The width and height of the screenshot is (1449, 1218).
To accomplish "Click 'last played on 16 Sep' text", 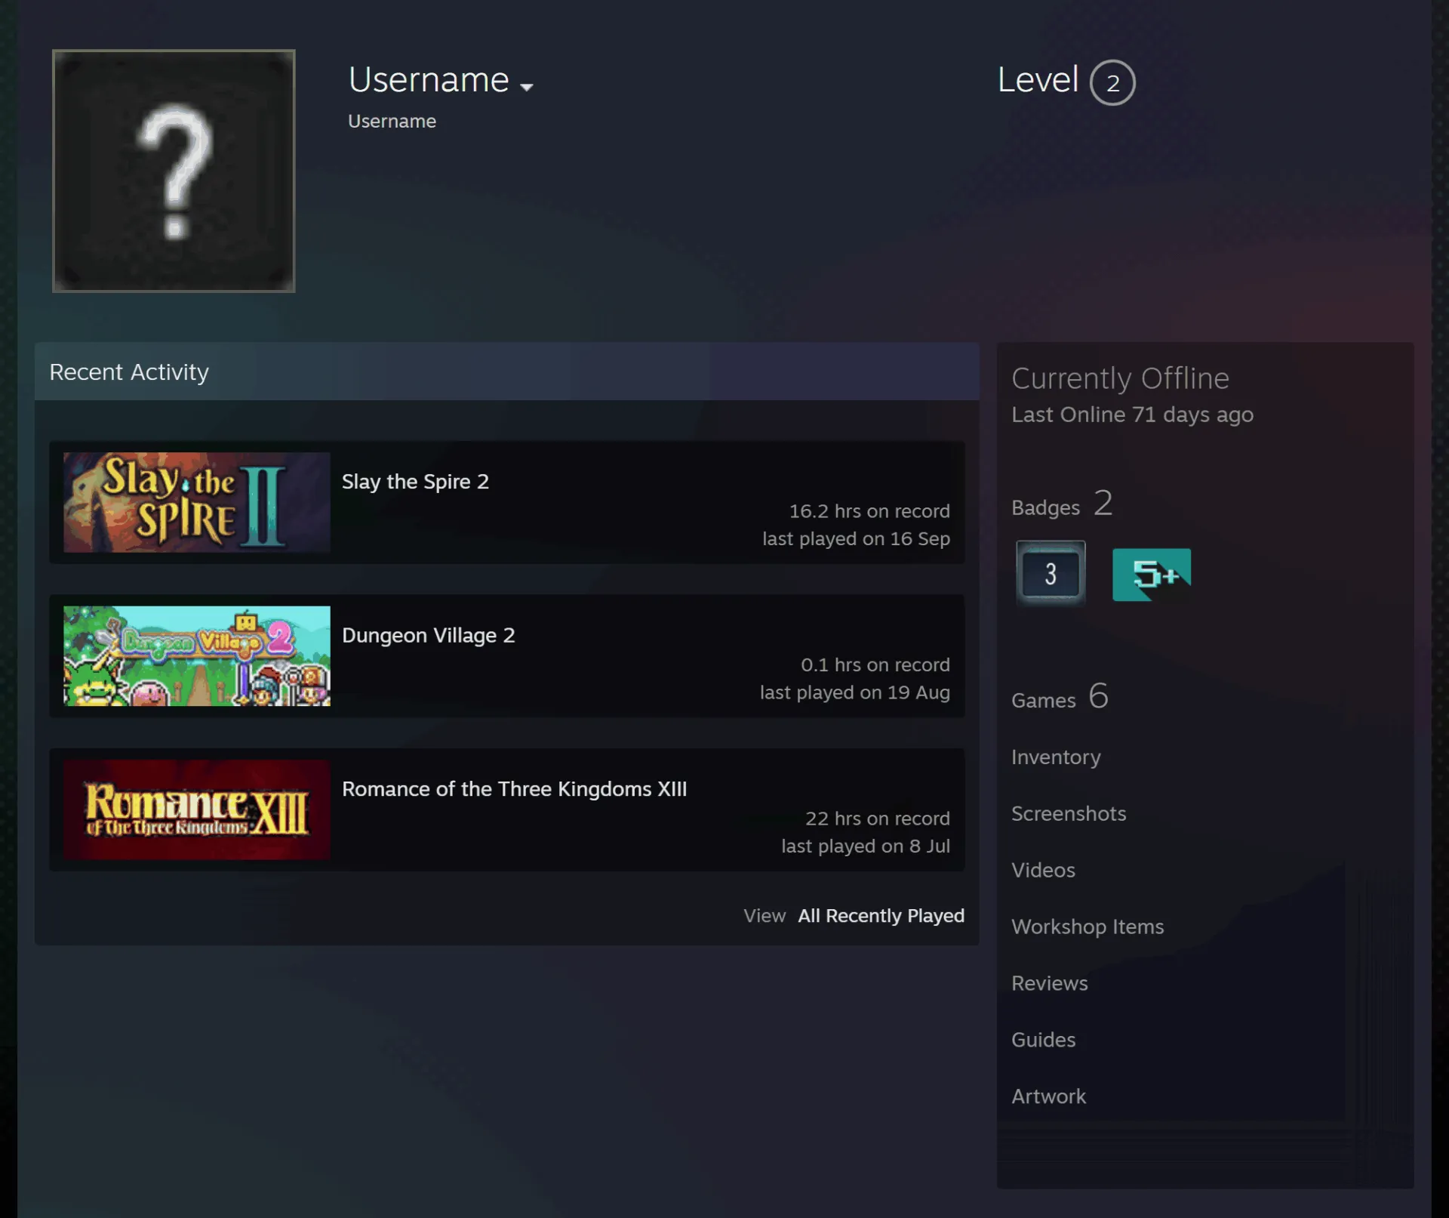I will pos(856,539).
